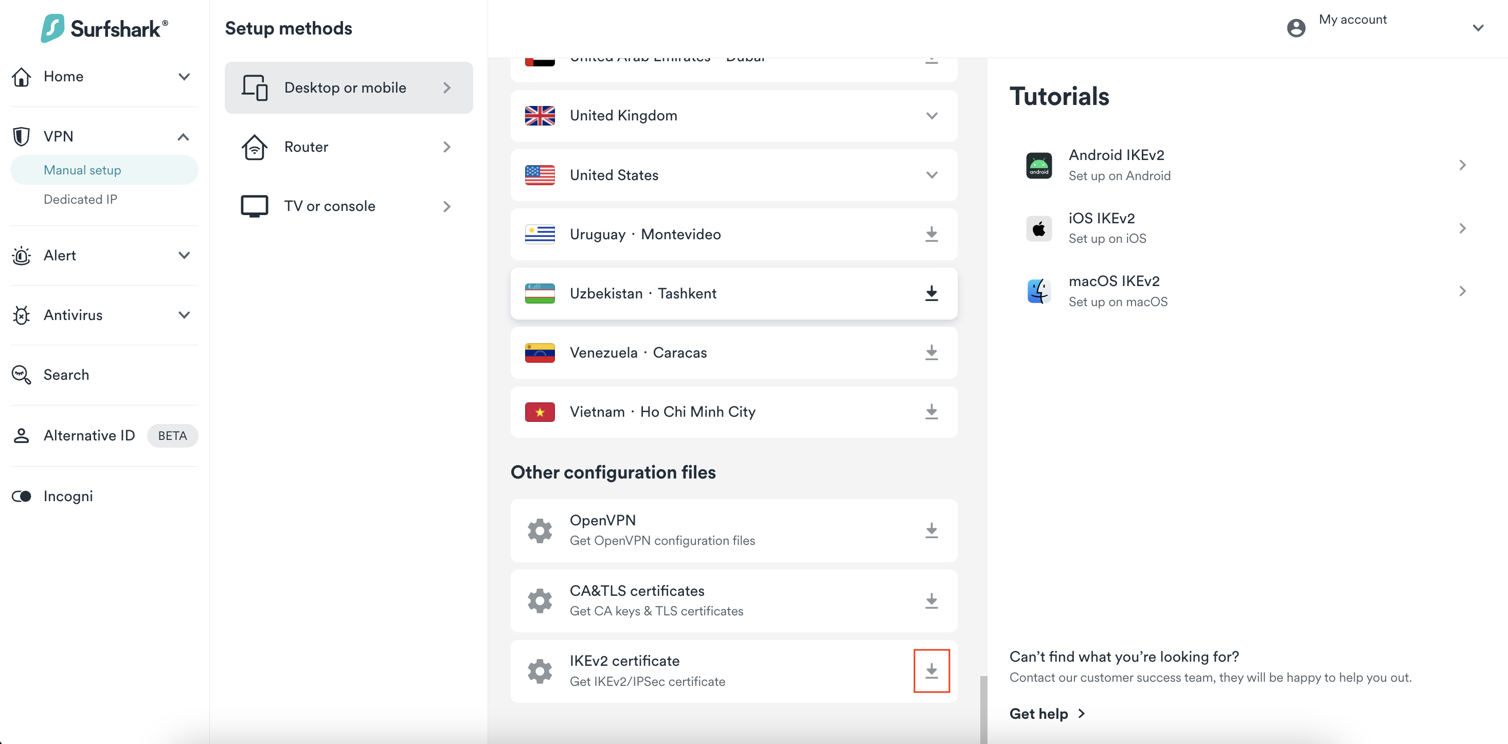Click the Router house wifi icon

click(x=255, y=147)
